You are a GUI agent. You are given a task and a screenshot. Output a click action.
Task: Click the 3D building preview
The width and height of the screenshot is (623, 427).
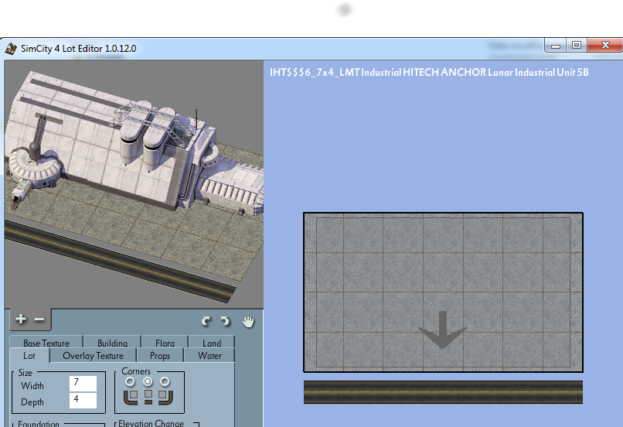(x=134, y=184)
